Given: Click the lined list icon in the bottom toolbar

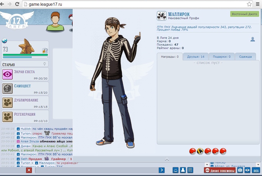Looking at the screenshot, I should 190,170.
